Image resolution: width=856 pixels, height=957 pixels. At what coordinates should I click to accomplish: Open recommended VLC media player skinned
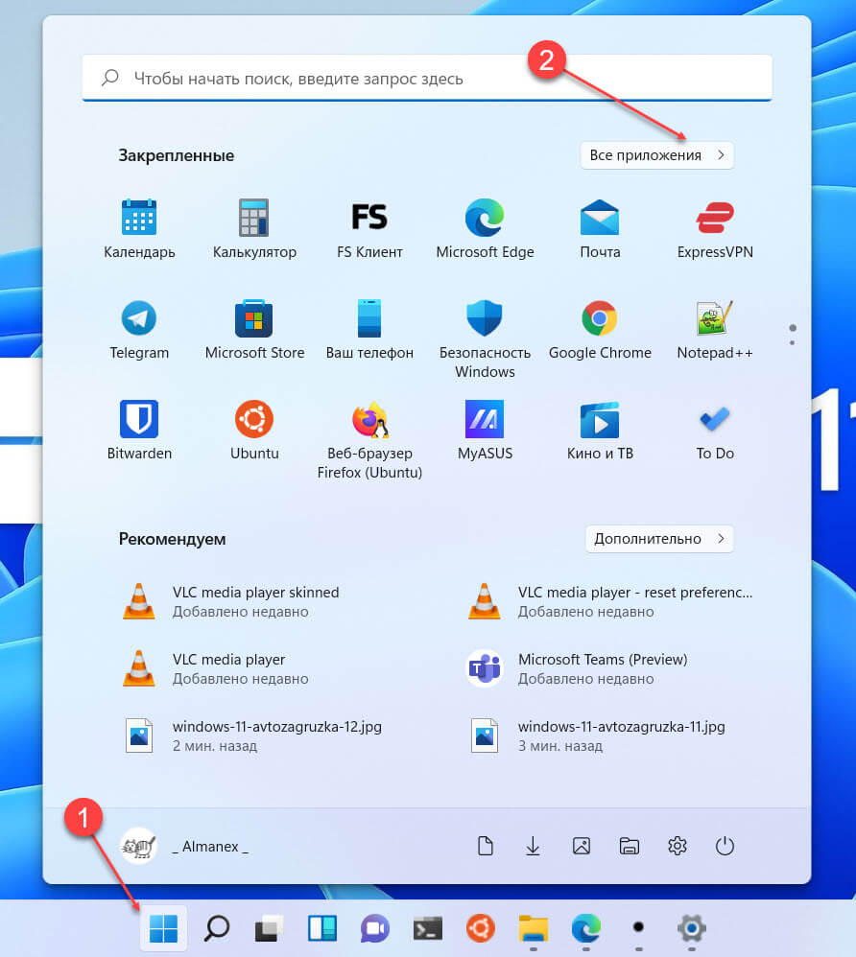[232, 601]
